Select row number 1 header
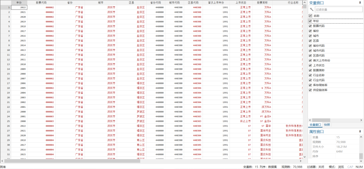This screenshot has width=364, height=169. click(x=6, y=7)
